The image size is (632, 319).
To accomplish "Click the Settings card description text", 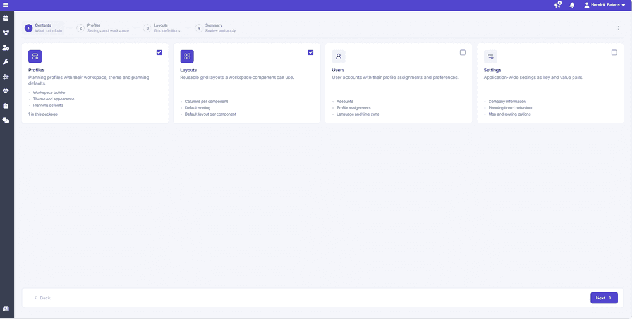I will [x=533, y=77].
